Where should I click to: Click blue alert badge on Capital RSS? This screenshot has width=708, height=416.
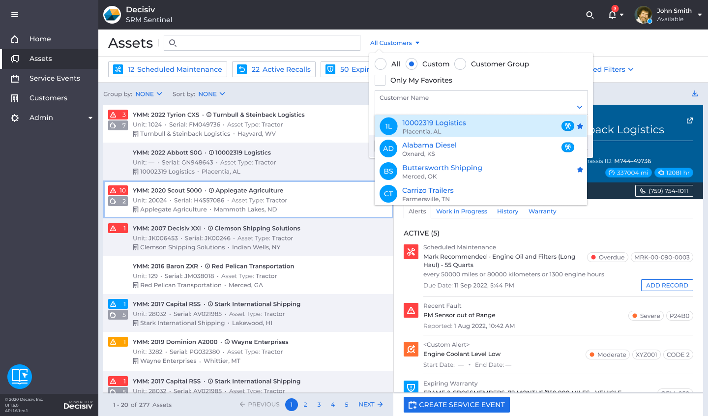click(118, 304)
